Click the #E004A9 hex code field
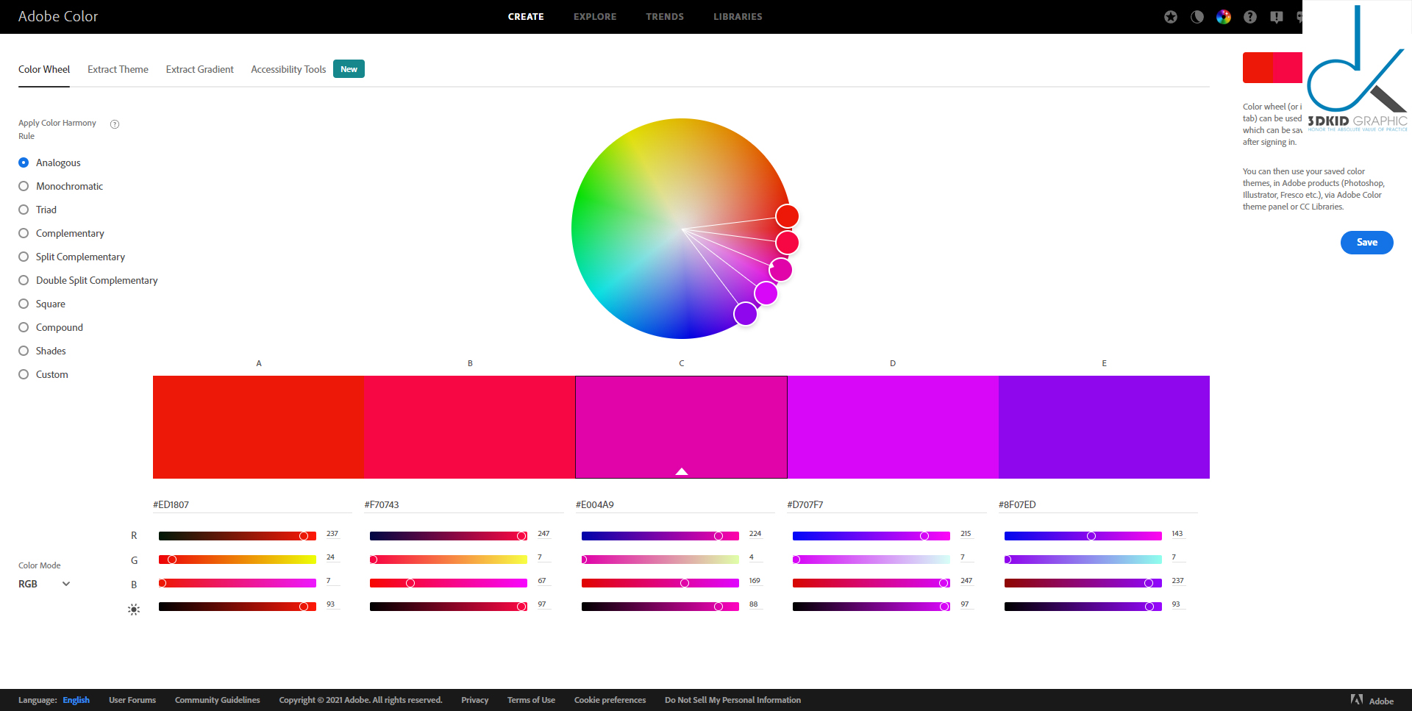1412x711 pixels. coord(676,504)
